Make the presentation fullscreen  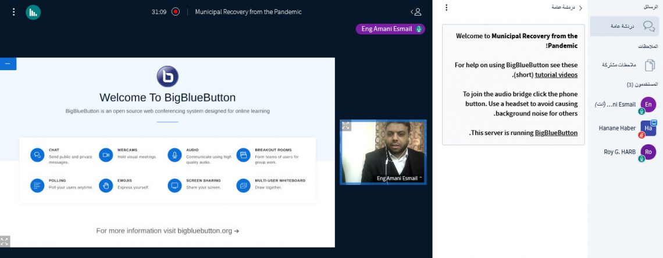(x=5, y=241)
